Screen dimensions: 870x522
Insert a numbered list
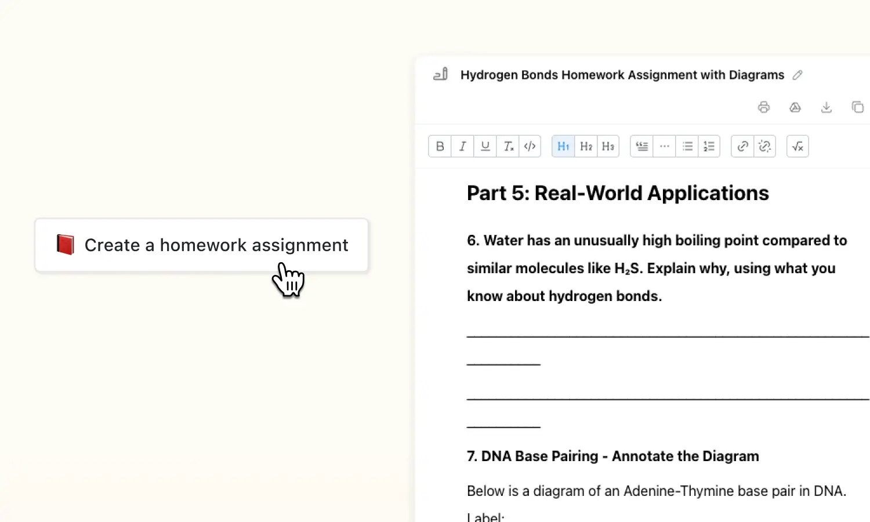(709, 146)
